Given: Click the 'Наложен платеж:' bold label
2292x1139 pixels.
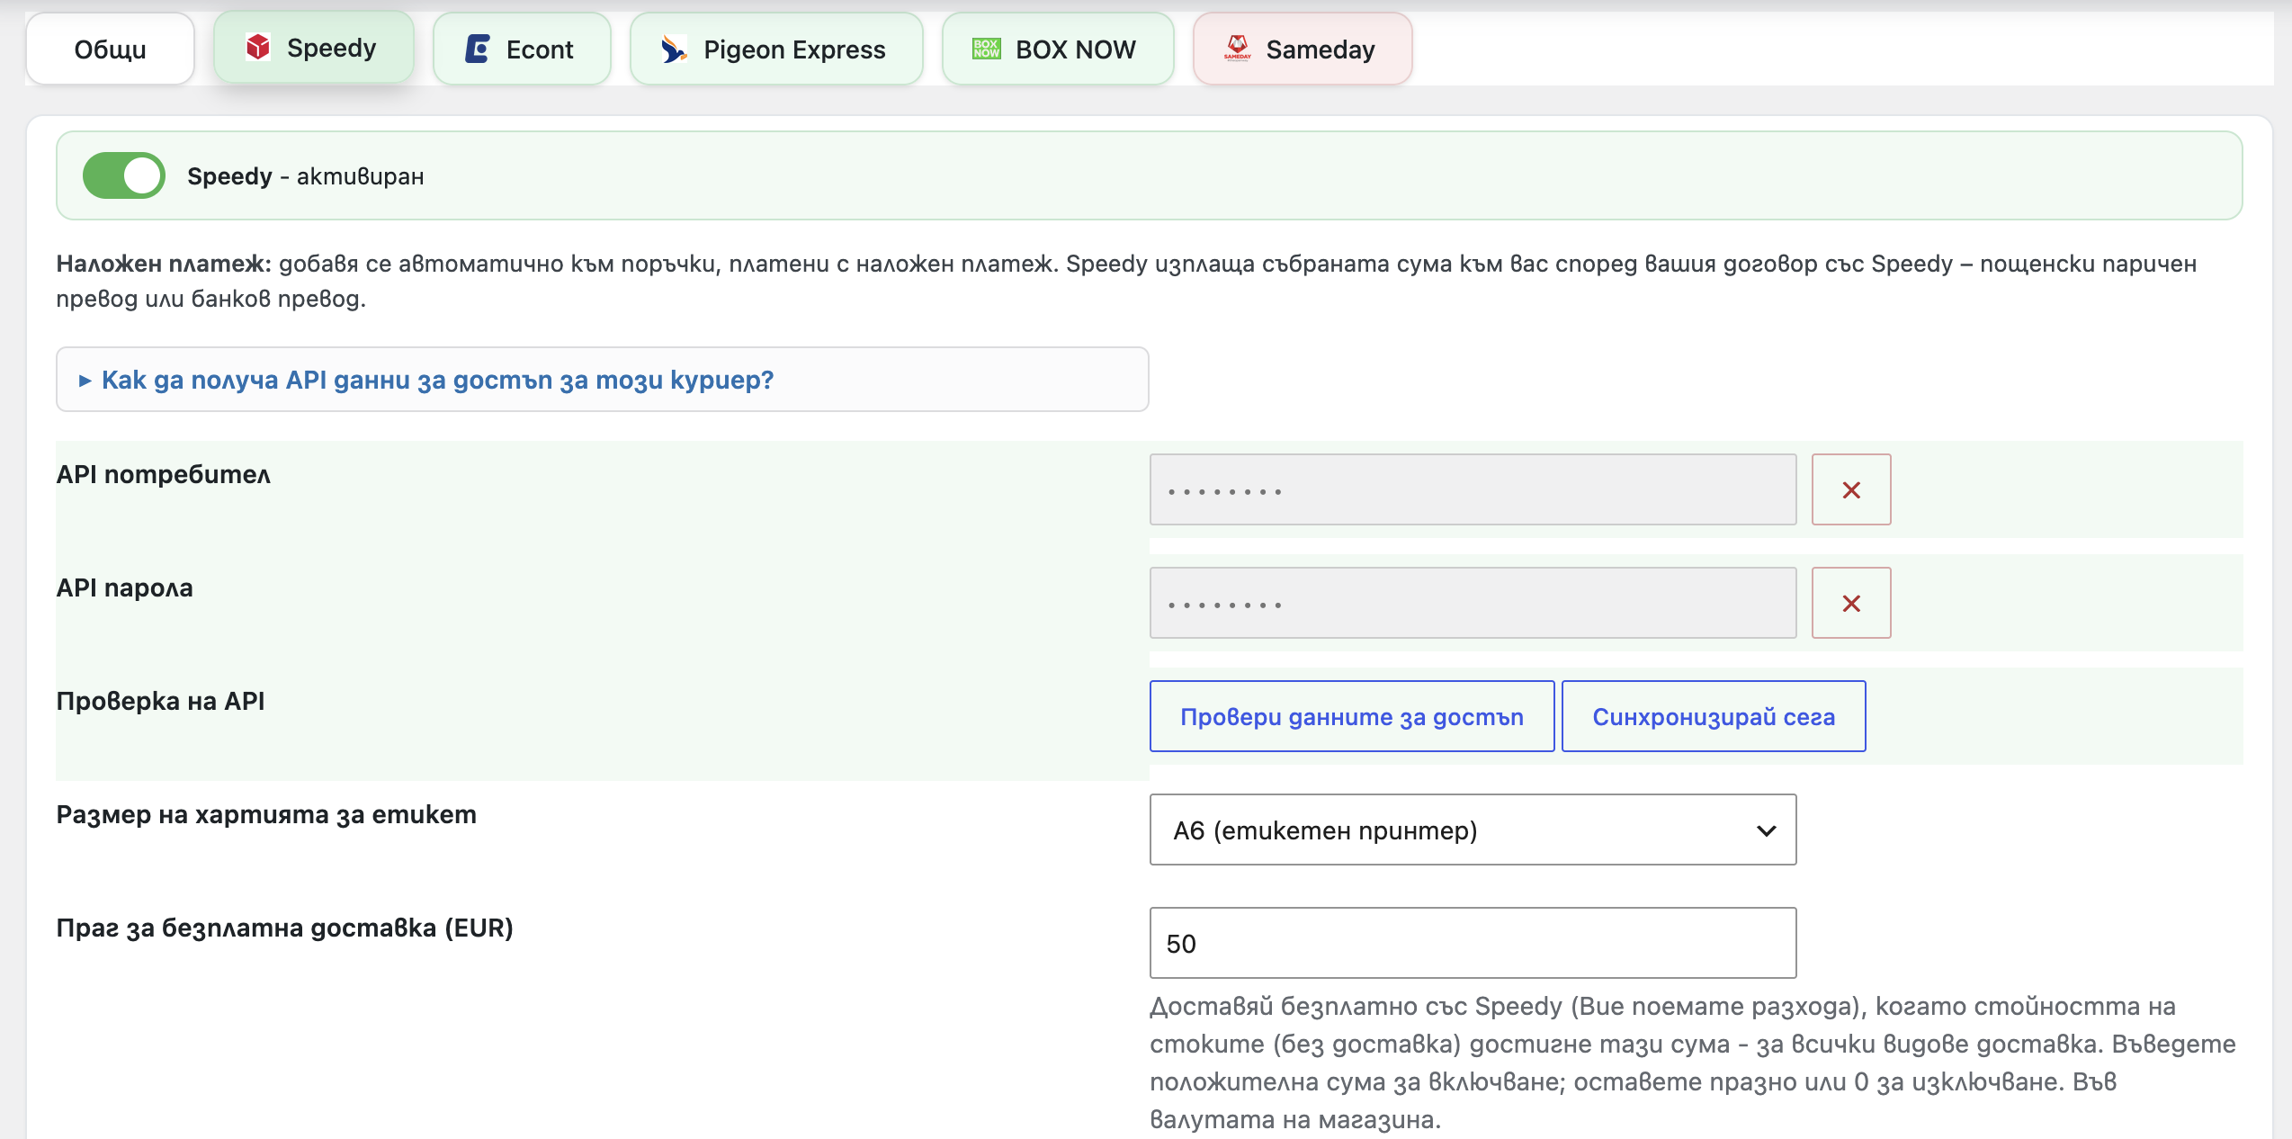Looking at the screenshot, I should pyautogui.click(x=164, y=264).
